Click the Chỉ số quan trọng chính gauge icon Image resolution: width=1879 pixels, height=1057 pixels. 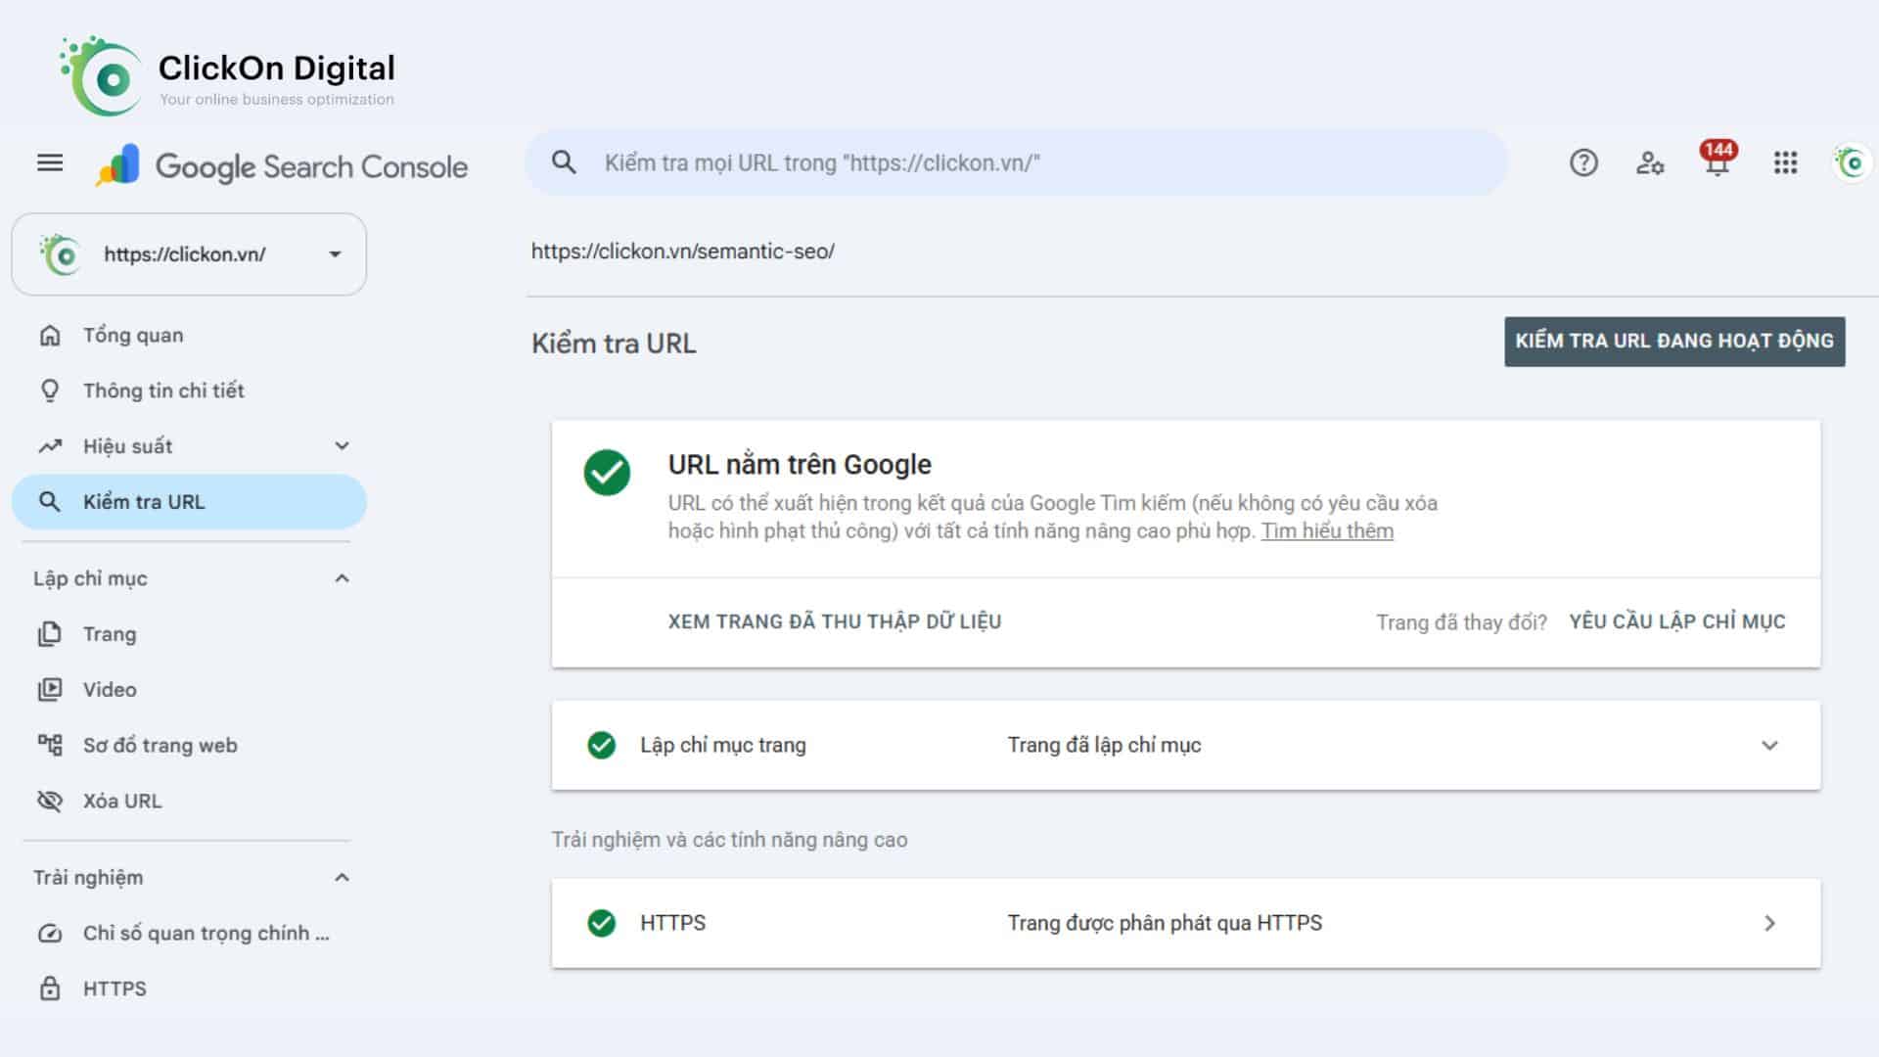[50, 934]
